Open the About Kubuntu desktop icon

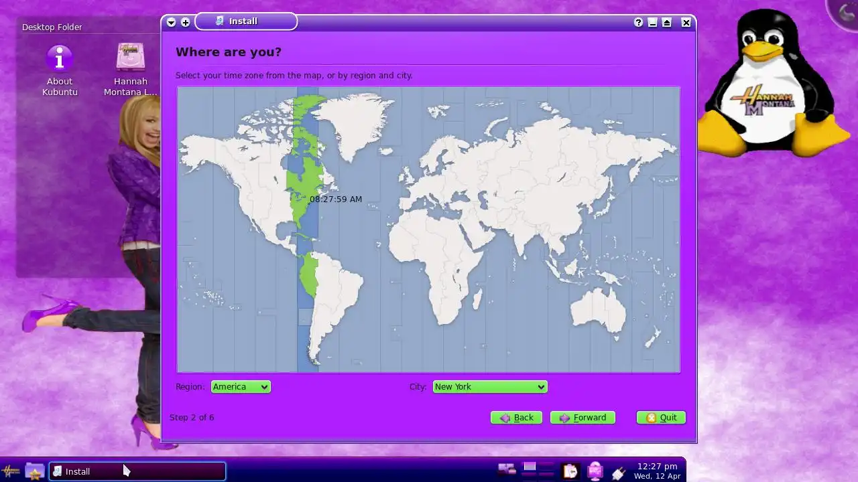coord(60,70)
